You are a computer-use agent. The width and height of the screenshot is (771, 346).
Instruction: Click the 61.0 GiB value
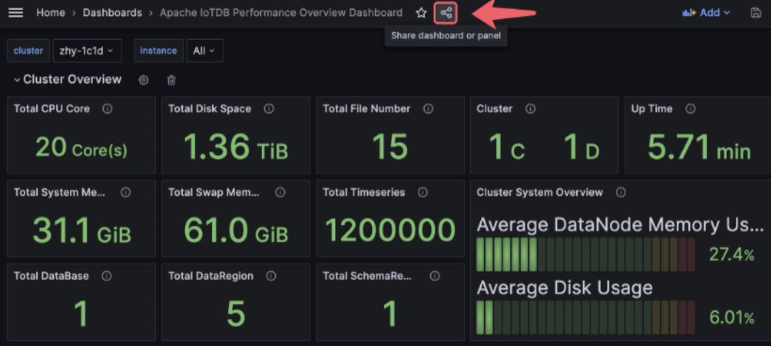(x=236, y=231)
